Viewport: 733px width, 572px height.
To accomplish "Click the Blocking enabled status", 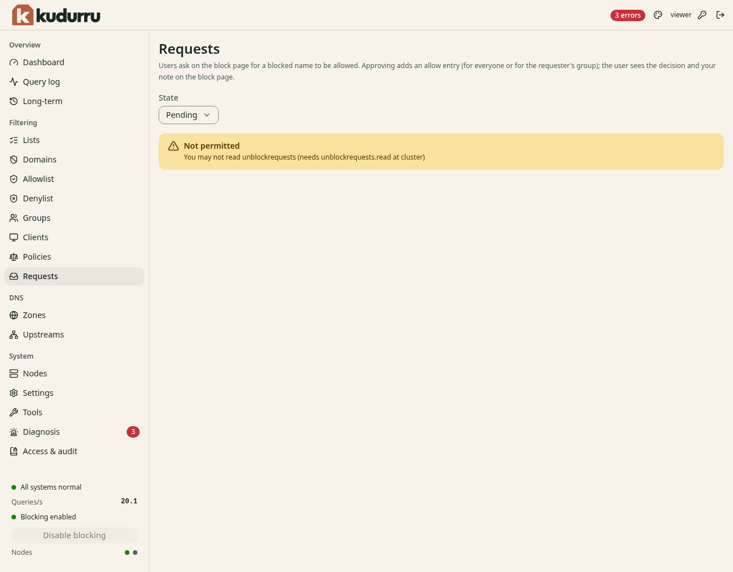I will (44, 517).
